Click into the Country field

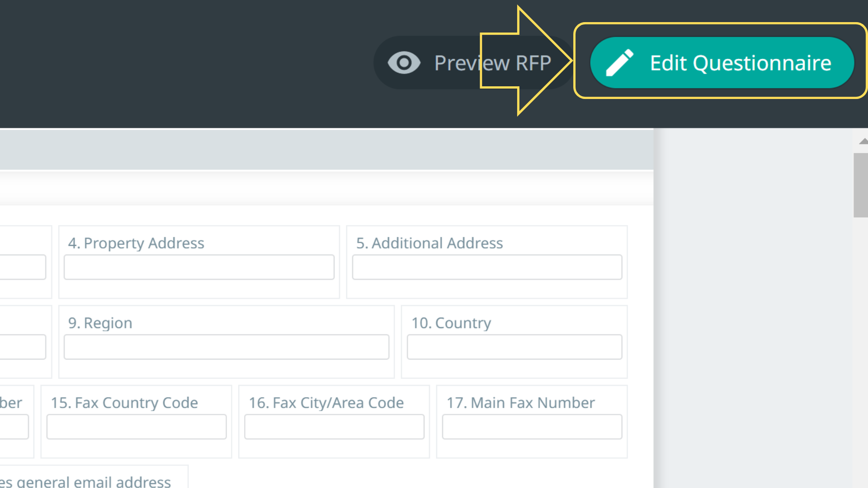click(514, 347)
